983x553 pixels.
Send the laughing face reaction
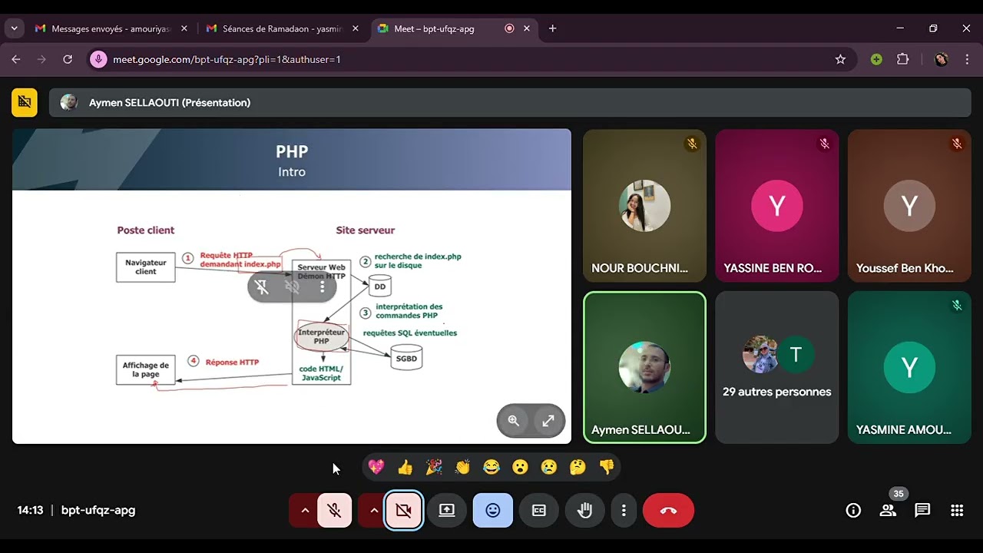click(x=491, y=467)
